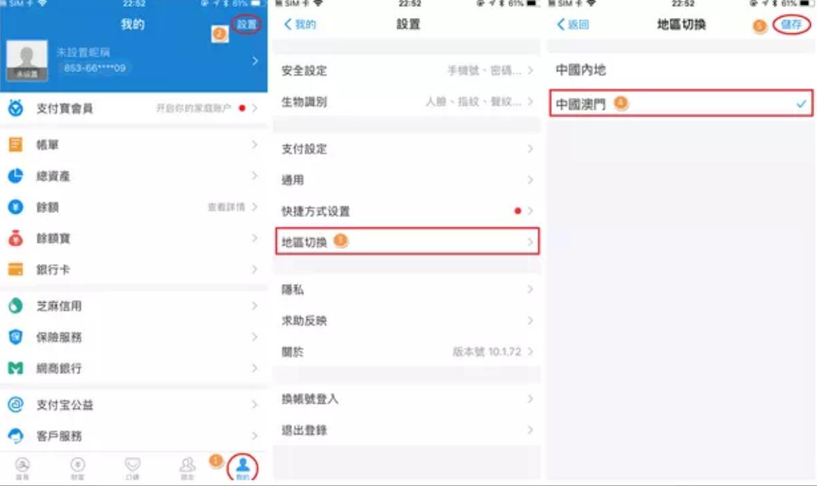Open 銀行卡 card icon
The image size is (817, 486).
pyautogui.click(x=16, y=270)
